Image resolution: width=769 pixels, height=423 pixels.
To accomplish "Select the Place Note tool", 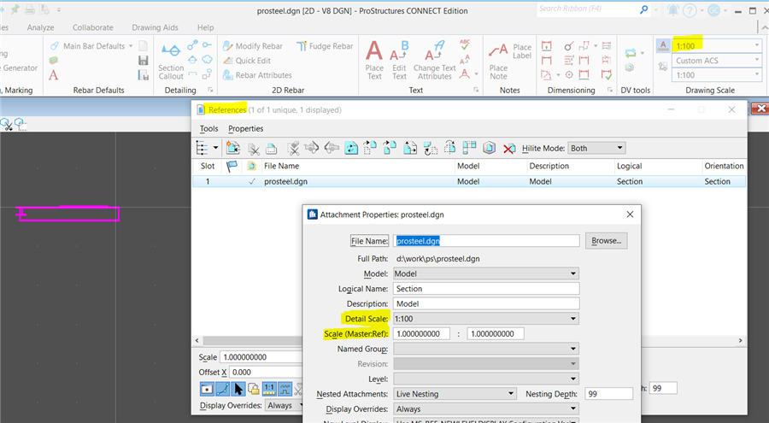I will click(498, 62).
